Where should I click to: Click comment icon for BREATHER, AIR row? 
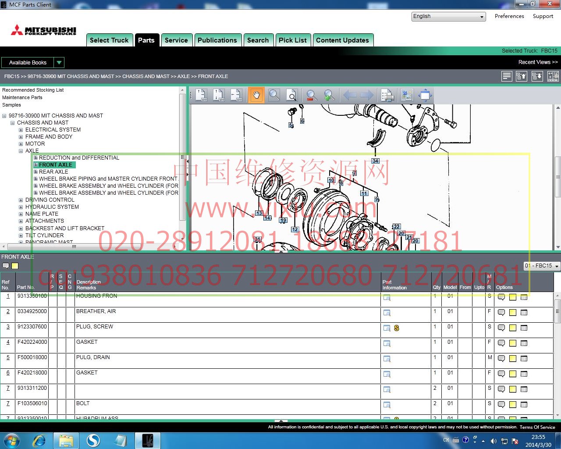(501, 313)
